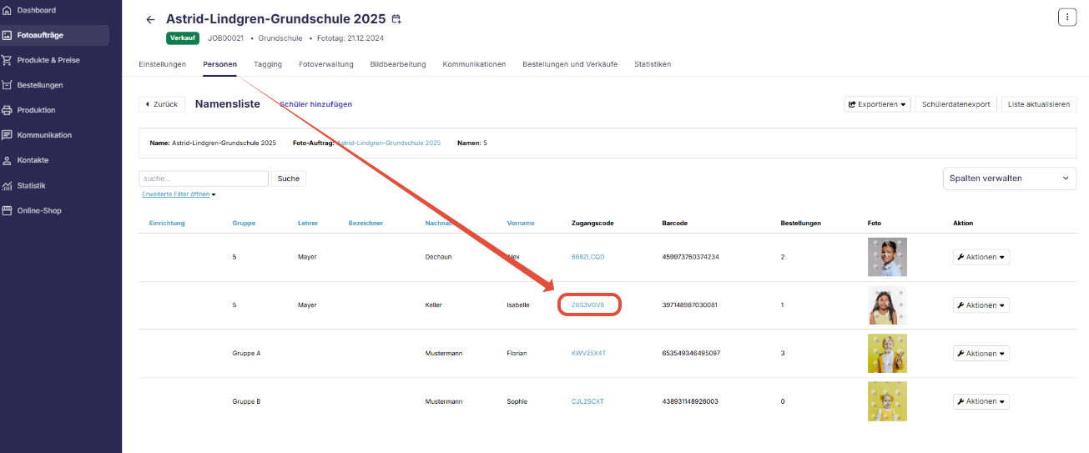Click the calendar icon next to the title
The height and width of the screenshot is (453, 1089).
[x=396, y=19]
